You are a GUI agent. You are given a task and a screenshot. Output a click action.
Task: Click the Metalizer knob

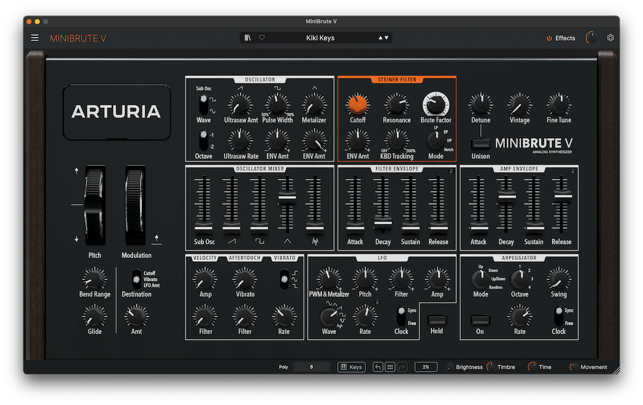314,104
